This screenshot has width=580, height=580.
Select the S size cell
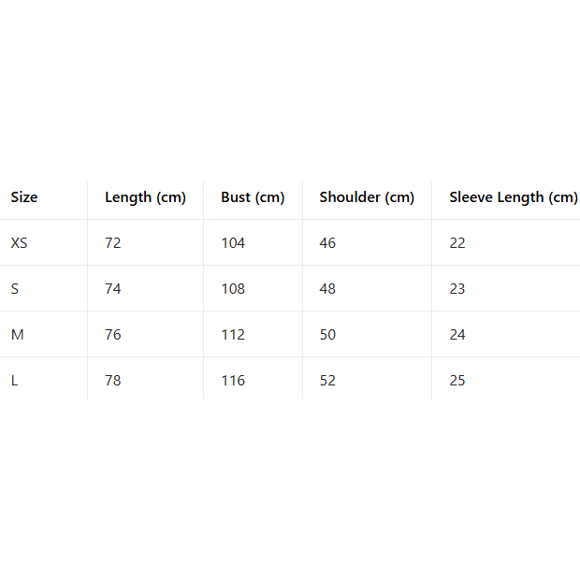click(15, 289)
